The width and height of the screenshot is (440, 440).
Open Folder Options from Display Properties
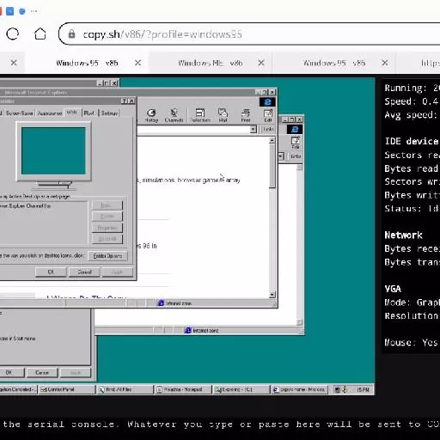tap(107, 256)
